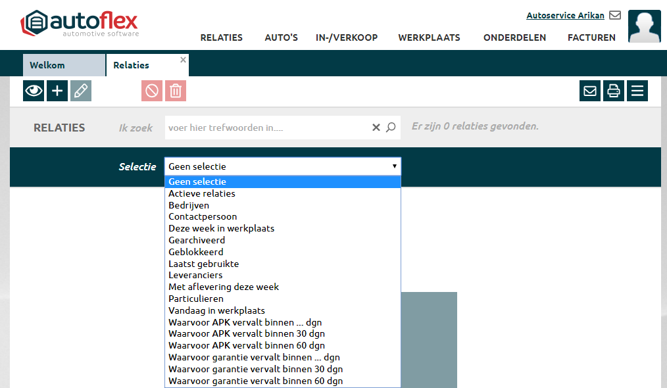Image resolution: width=667 pixels, height=388 pixels.
Task: Close the Relaties tab
Action: 184,60
